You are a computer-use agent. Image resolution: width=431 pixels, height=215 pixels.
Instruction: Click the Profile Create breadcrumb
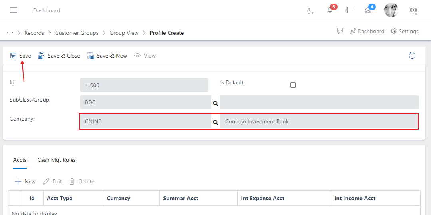pos(167,33)
